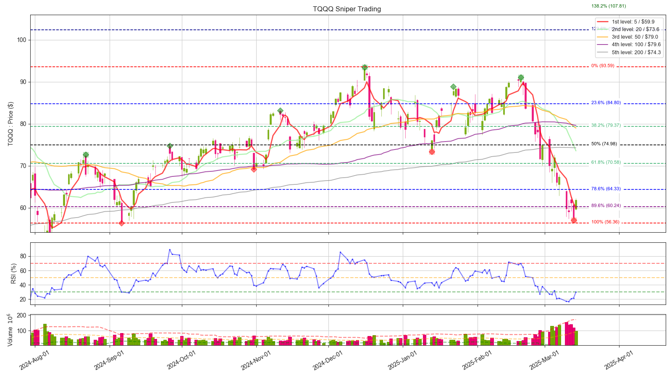Click the 23.6% (84.80) Fibonacci label
672x378 pixels.
pos(606,103)
